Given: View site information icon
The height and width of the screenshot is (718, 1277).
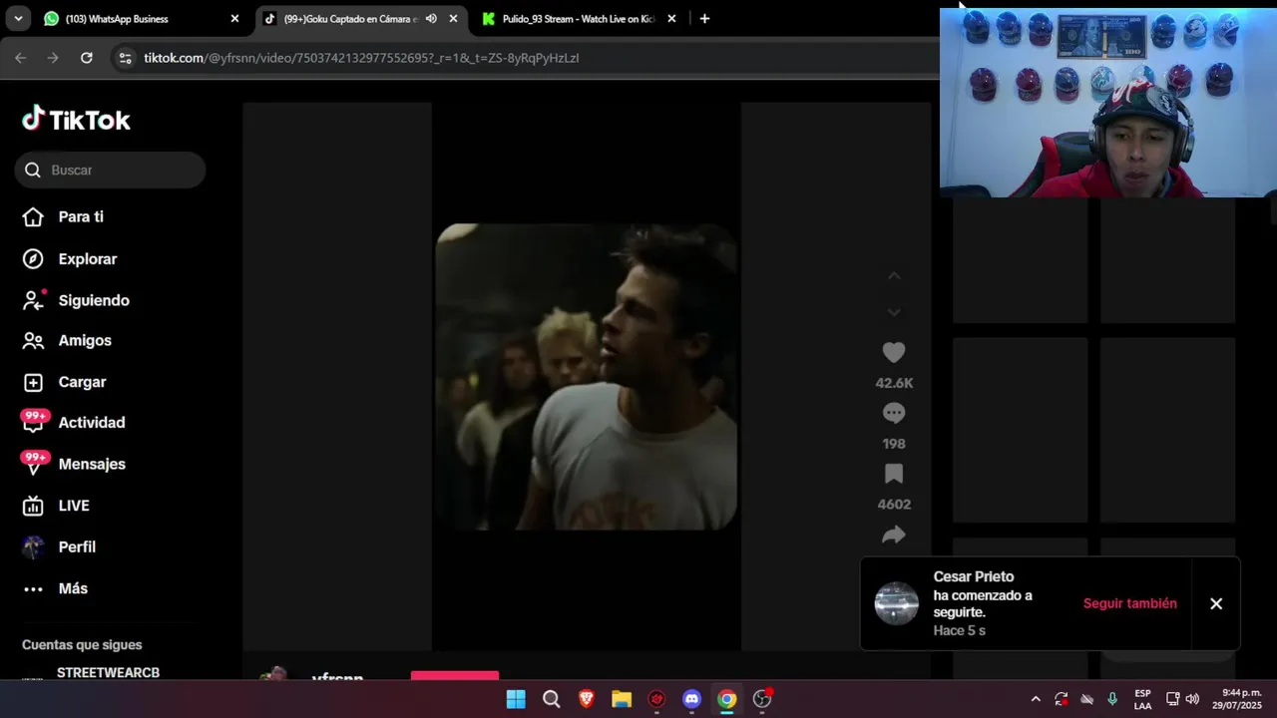Looking at the screenshot, I should tap(125, 58).
